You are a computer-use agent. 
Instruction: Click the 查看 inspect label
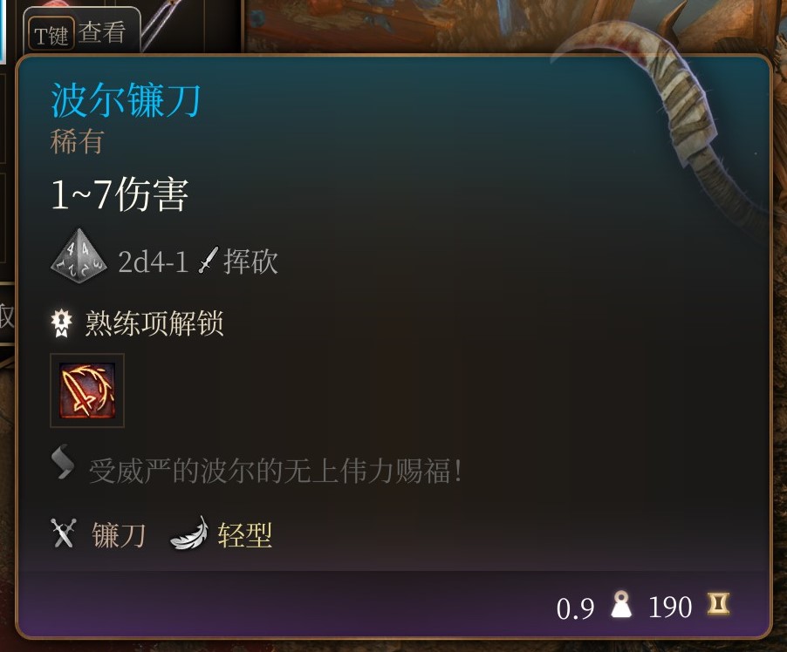click(x=102, y=32)
